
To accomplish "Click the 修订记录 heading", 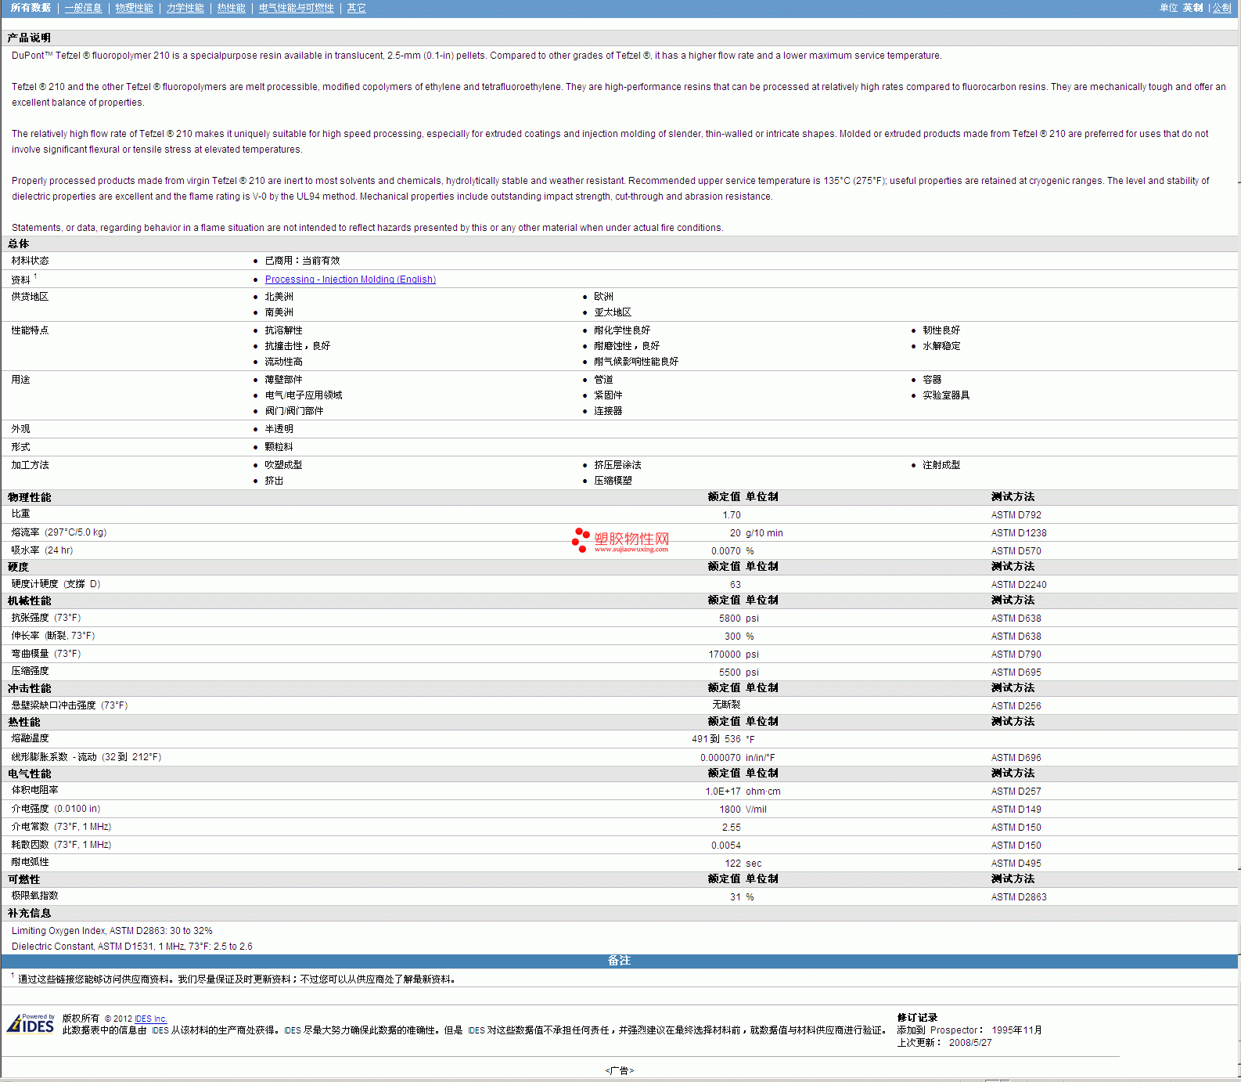I will point(917,1018).
